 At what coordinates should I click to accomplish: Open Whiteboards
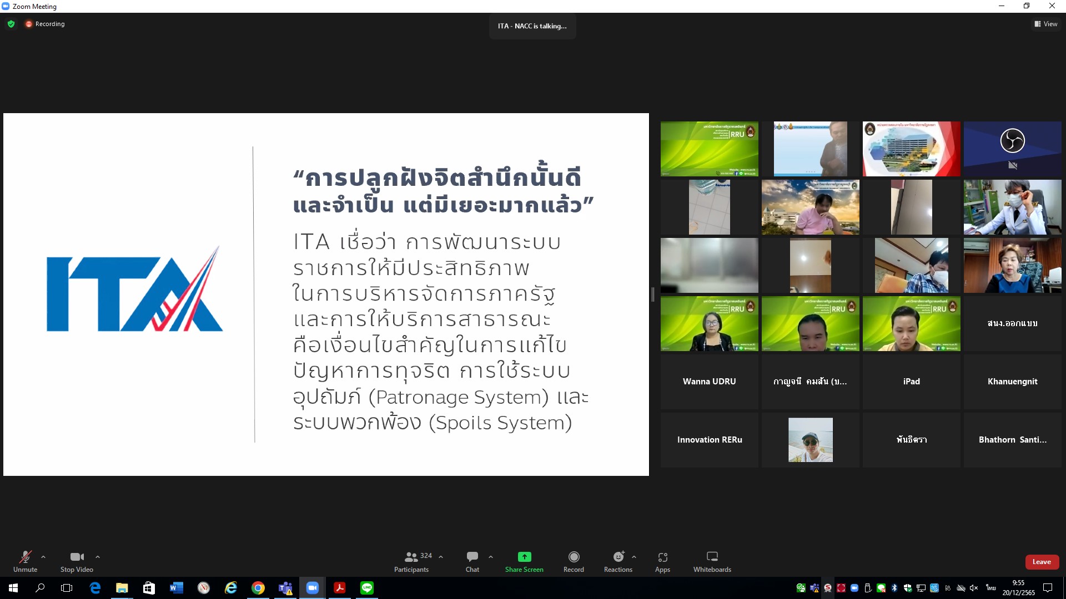712,561
